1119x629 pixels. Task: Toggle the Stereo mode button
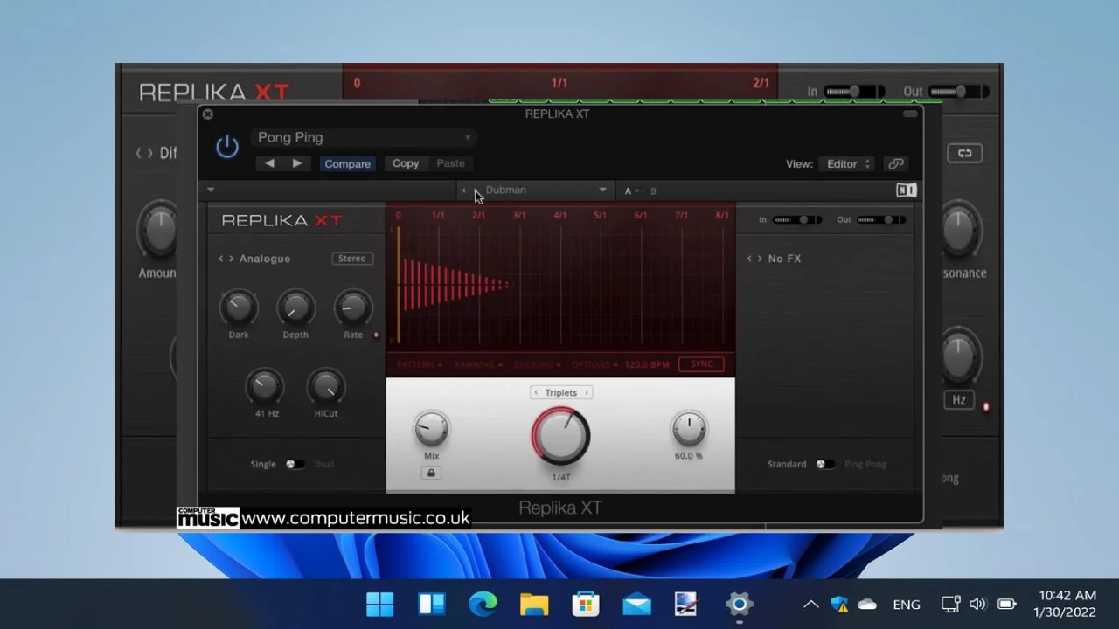point(352,259)
